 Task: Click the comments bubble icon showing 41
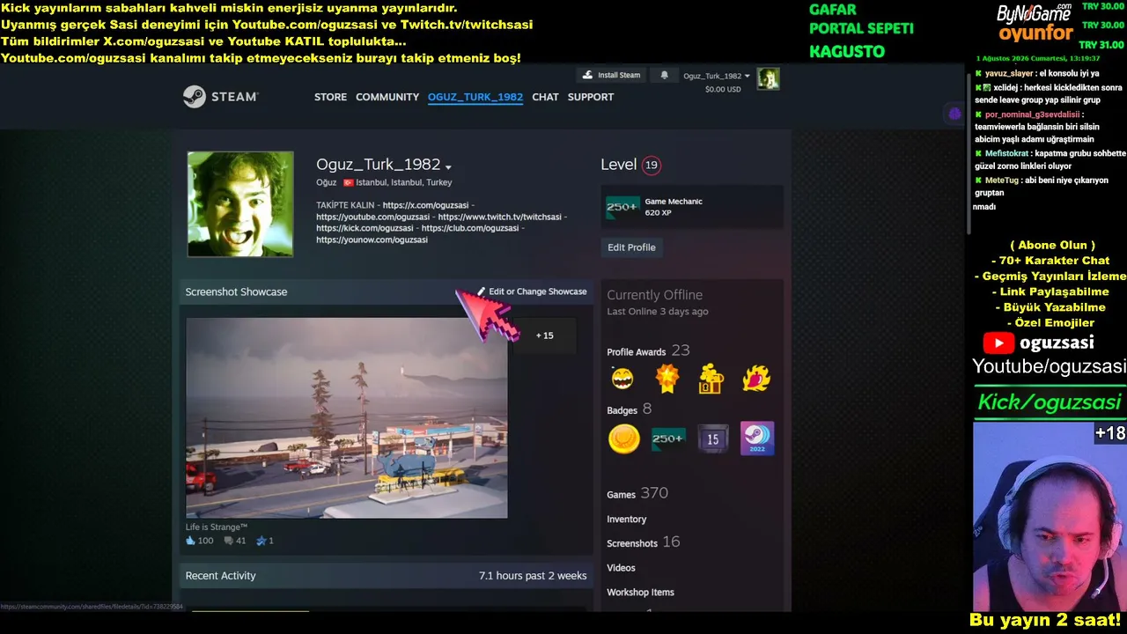228,541
